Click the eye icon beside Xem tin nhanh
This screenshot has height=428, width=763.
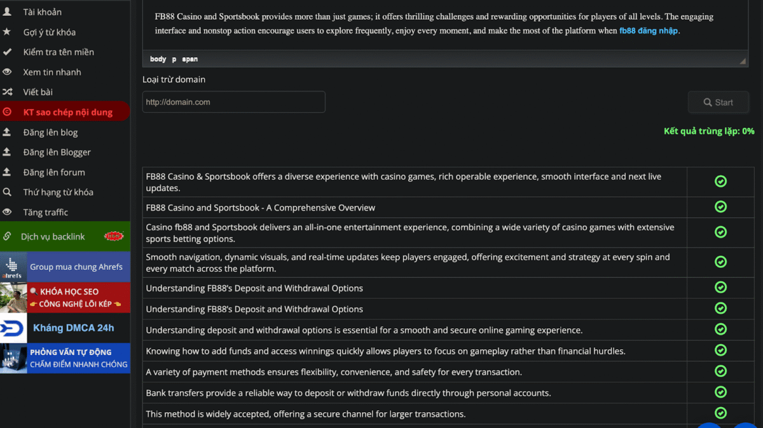click(x=7, y=72)
